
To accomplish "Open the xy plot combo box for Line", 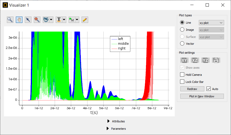I will click(x=211, y=23).
